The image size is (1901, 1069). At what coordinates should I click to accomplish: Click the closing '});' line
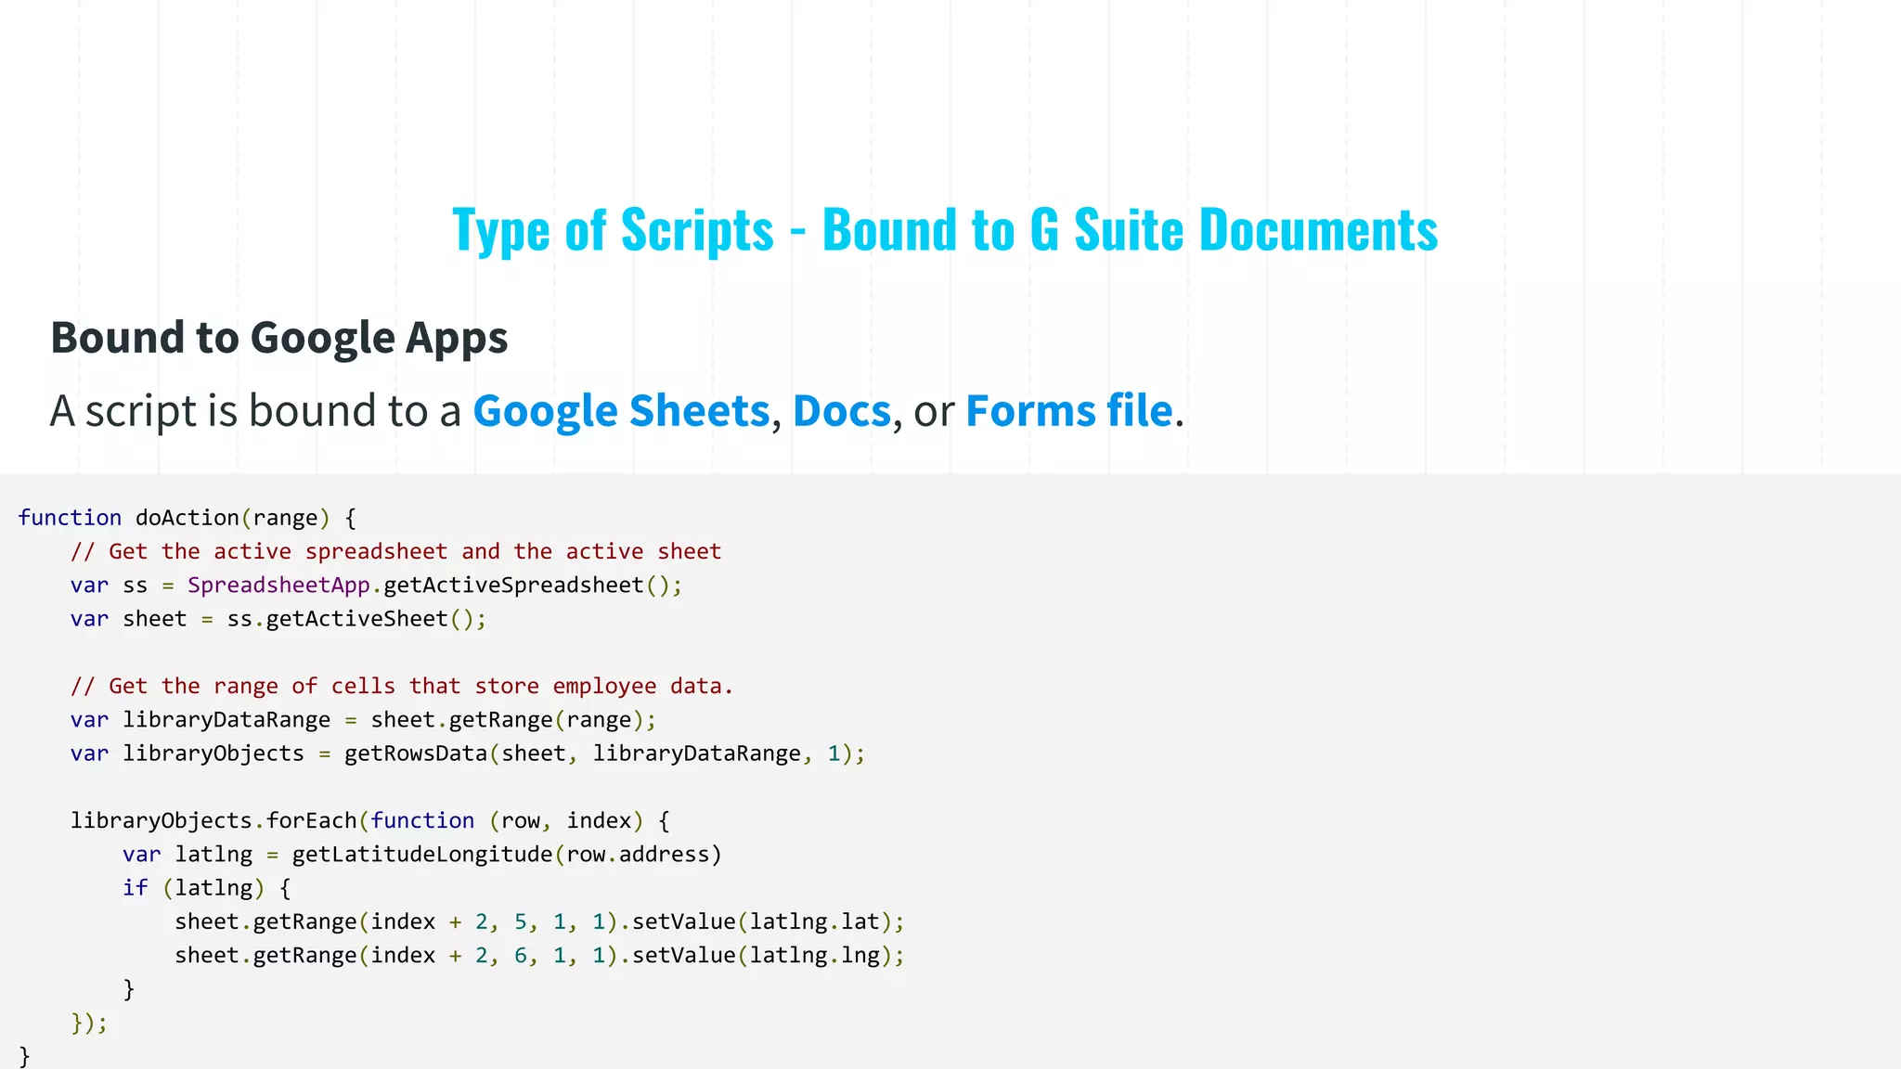tap(89, 1023)
